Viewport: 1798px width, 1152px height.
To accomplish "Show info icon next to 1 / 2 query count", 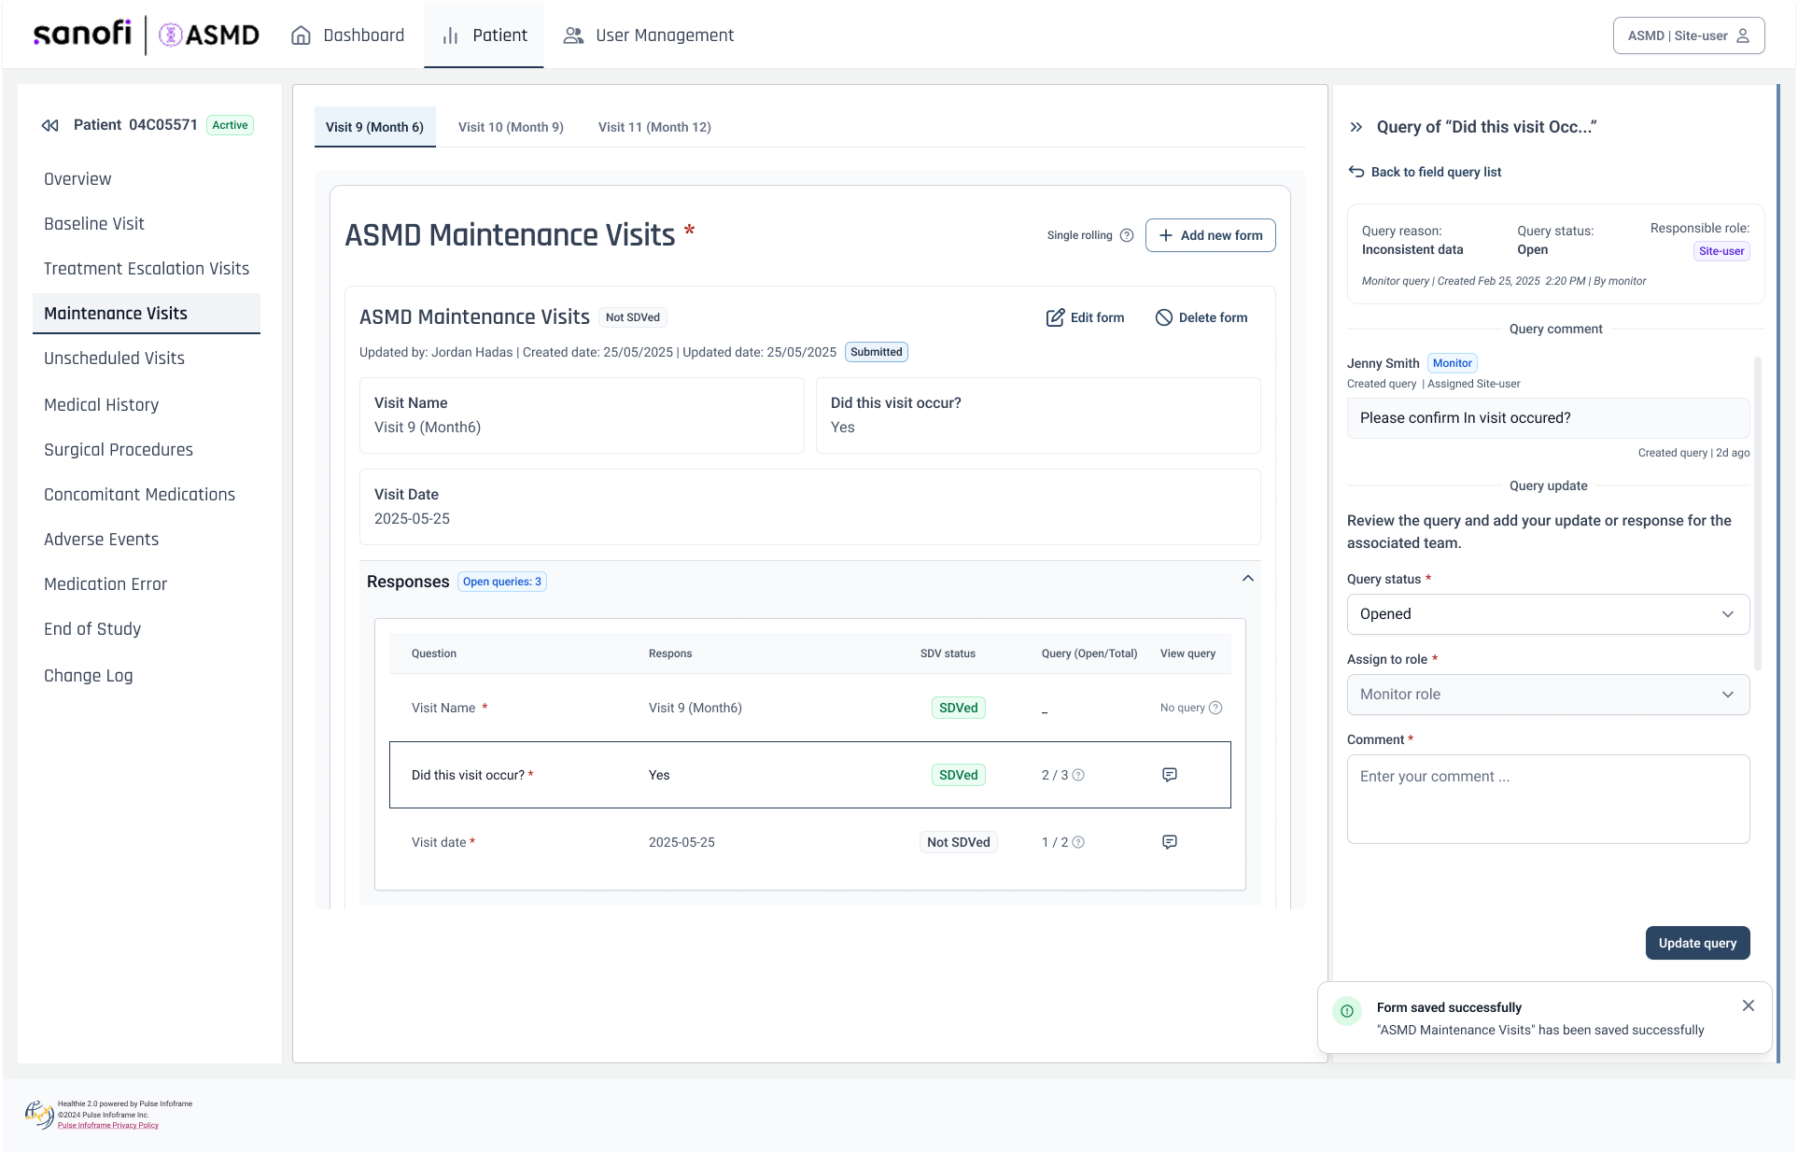I will tap(1078, 842).
